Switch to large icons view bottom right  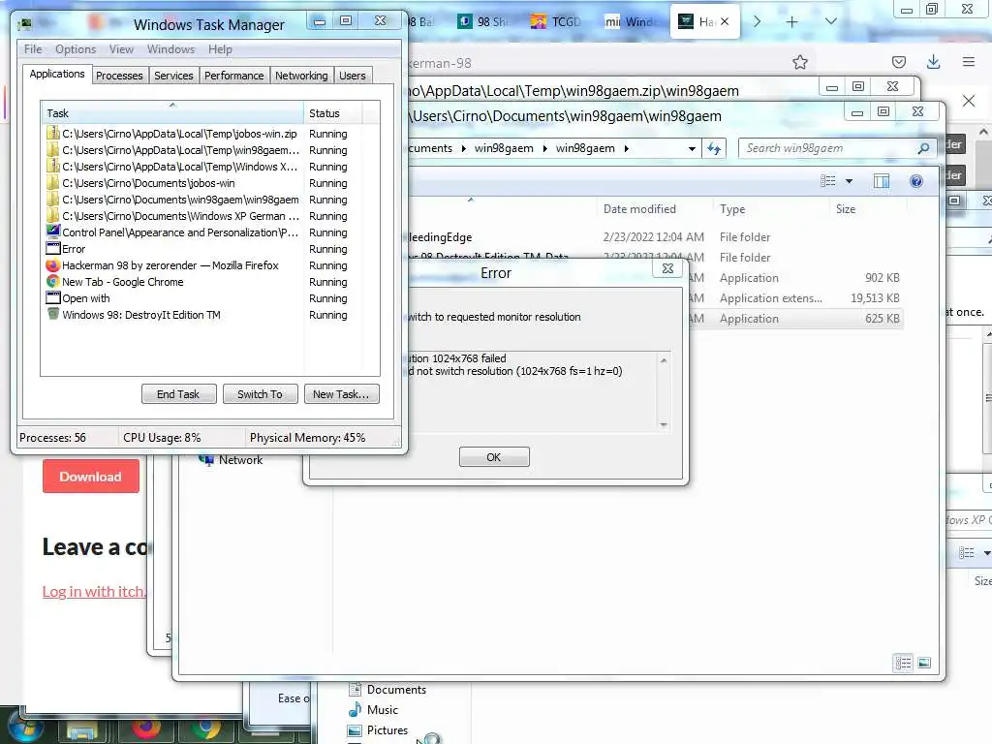click(x=924, y=663)
